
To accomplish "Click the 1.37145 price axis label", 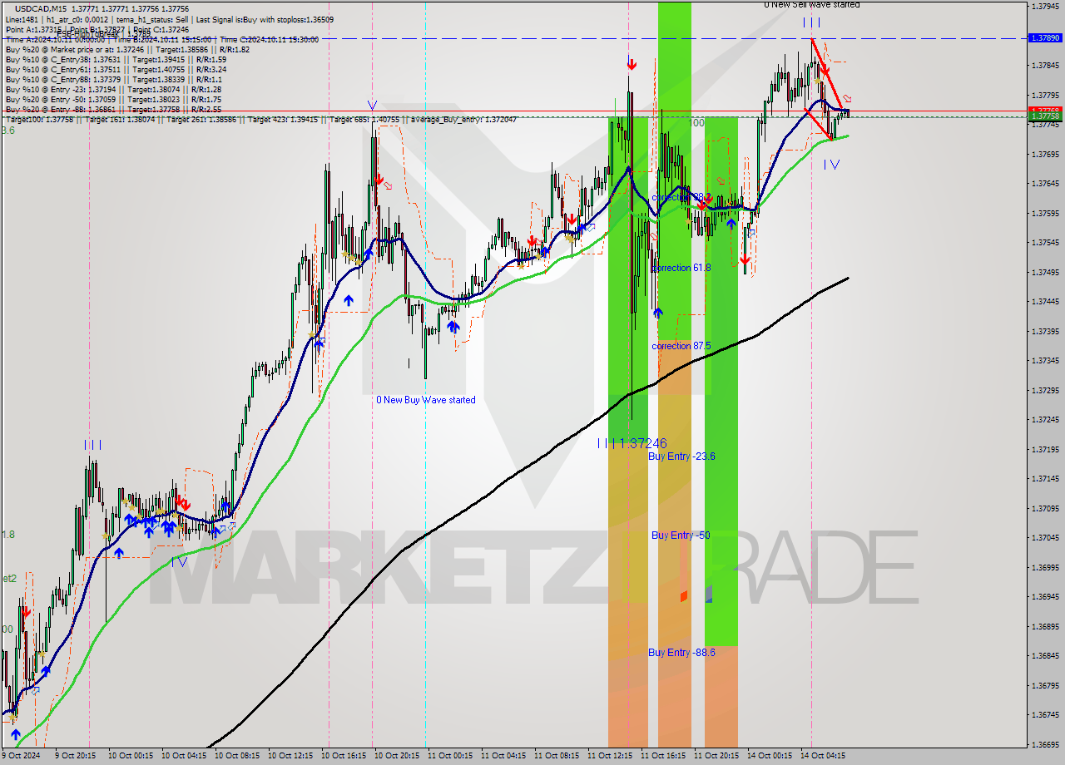I will (x=1045, y=478).
